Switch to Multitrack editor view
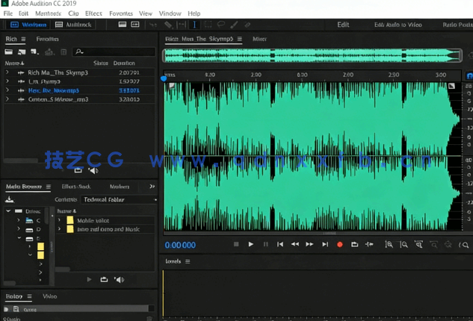The width and height of the screenshot is (473, 321). tap(73, 25)
